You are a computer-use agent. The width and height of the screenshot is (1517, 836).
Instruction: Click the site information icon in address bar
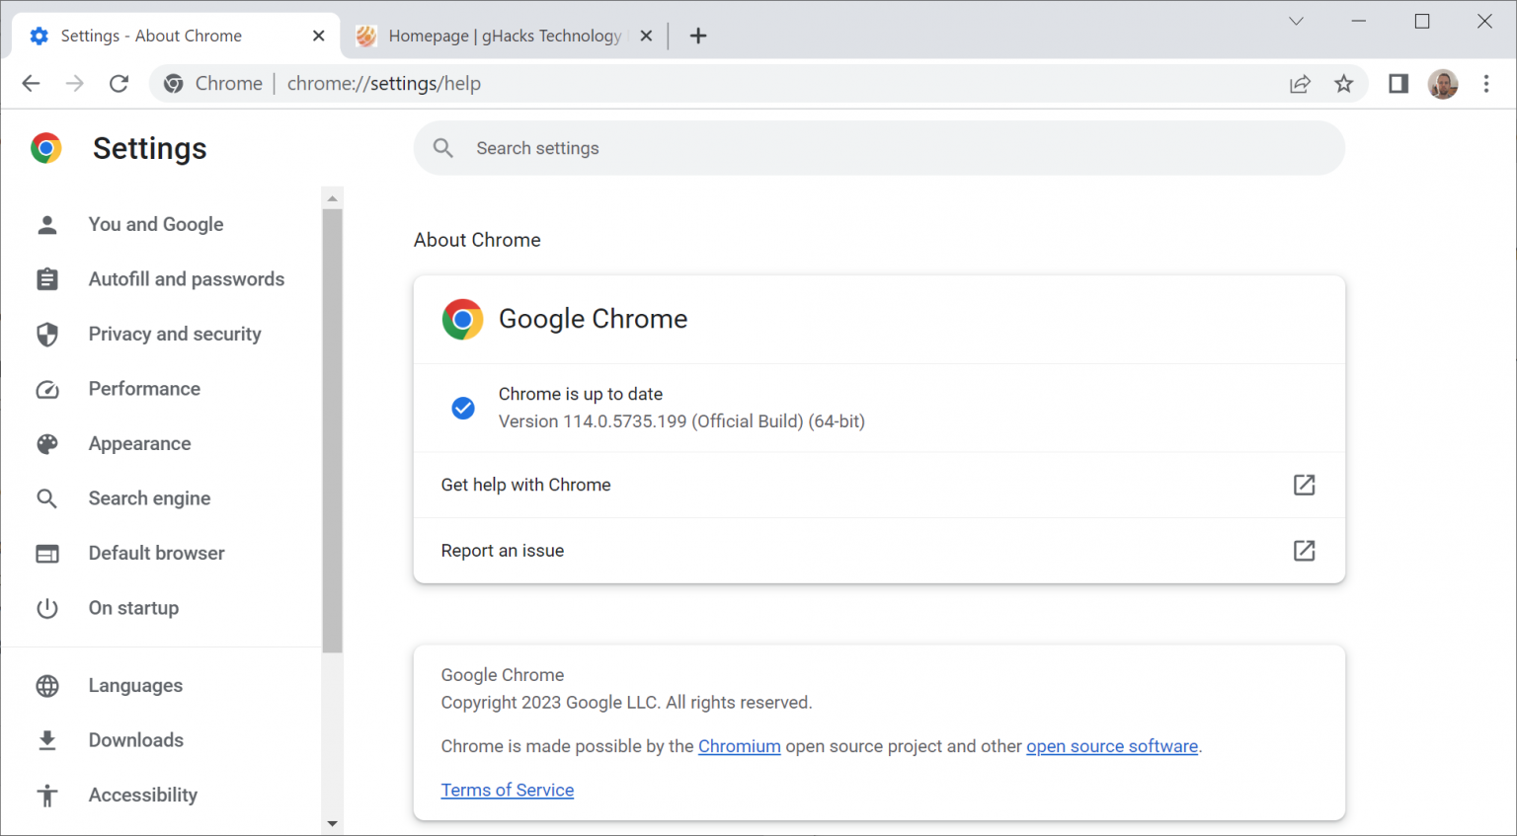[x=173, y=83]
